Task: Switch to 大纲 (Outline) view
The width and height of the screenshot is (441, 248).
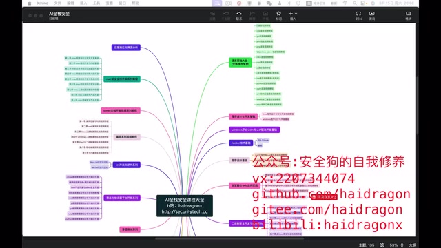Action: click(x=412, y=245)
